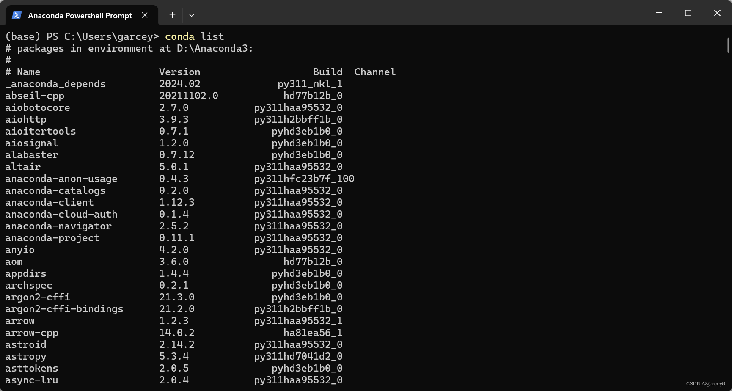Minimize the terminal window
732x391 pixels.
(659, 13)
